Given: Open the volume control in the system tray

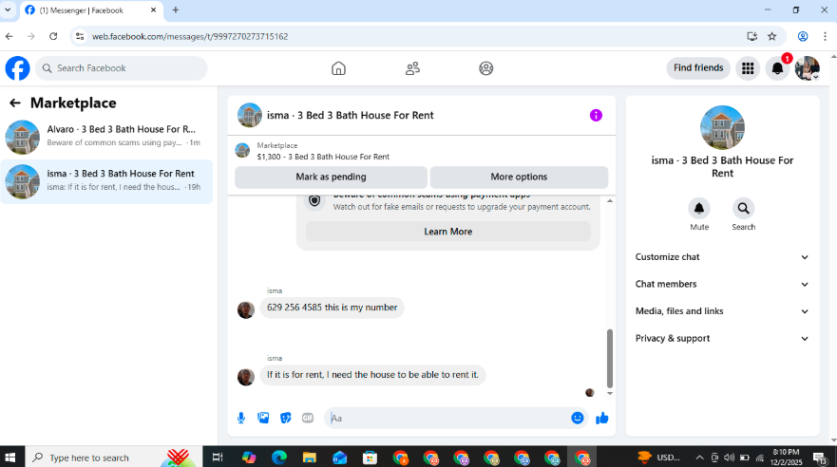Looking at the screenshot, I should tap(730, 458).
